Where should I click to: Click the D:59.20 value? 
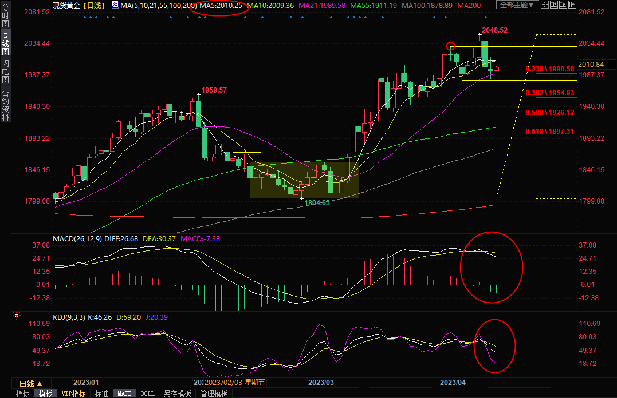tap(129, 317)
